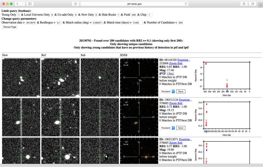Image resolution: width=263 pixels, height=167 pixels.
Task: Click the ptf.nersc.gov address bar
Action: pos(134,4)
